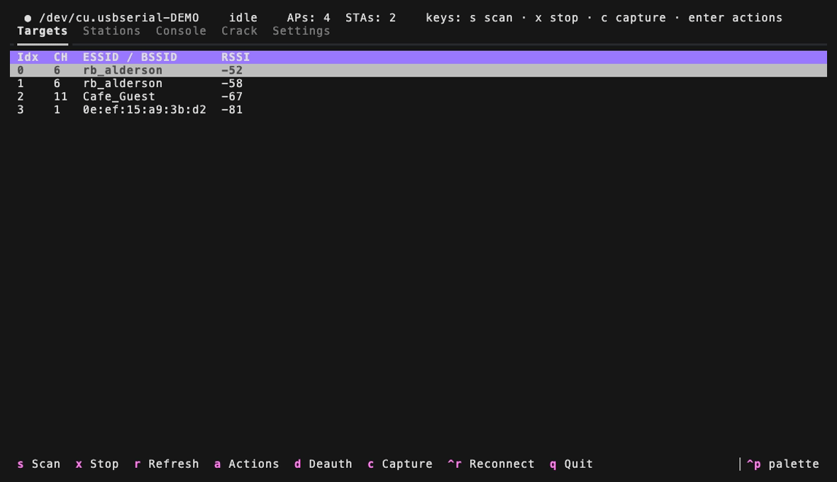Click Refresh in the footer
Screen dimensions: 837x482
[x=167, y=464]
